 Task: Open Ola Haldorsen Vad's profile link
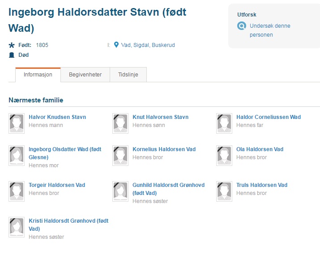pyautogui.click(x=260, y=149)
